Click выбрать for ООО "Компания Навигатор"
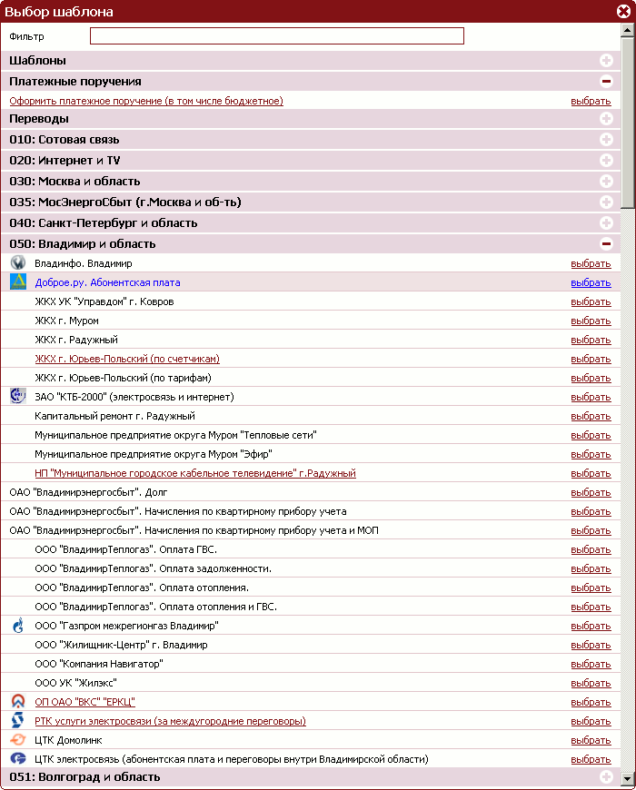Image resolution: width=636 pixels, height=790 pixels. point(591,664)
